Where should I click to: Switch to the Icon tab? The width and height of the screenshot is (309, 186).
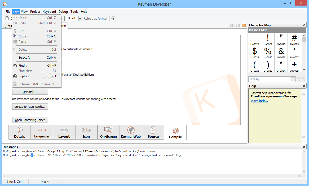pos(86,132)
